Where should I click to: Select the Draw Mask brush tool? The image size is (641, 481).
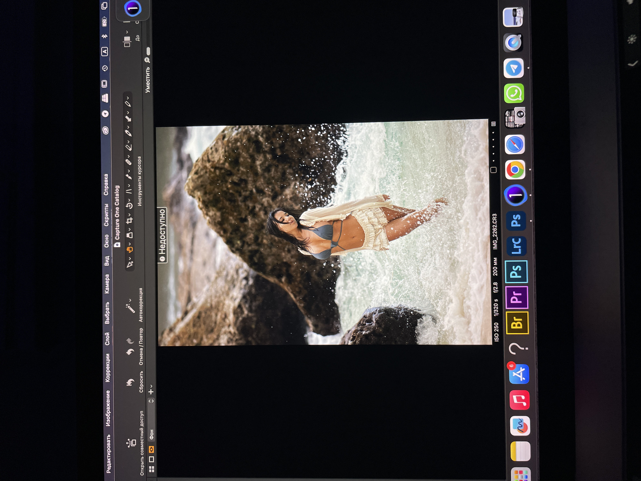click(129, 176)
